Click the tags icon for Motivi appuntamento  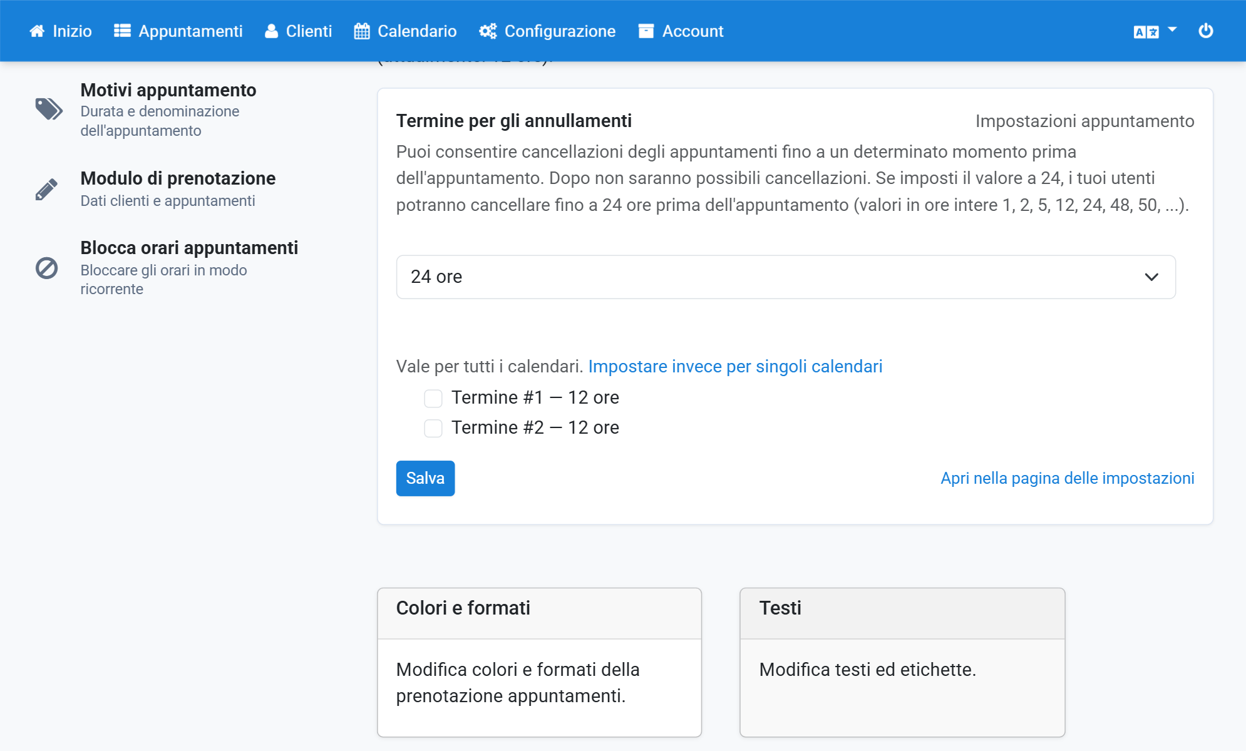click(48, 109)
